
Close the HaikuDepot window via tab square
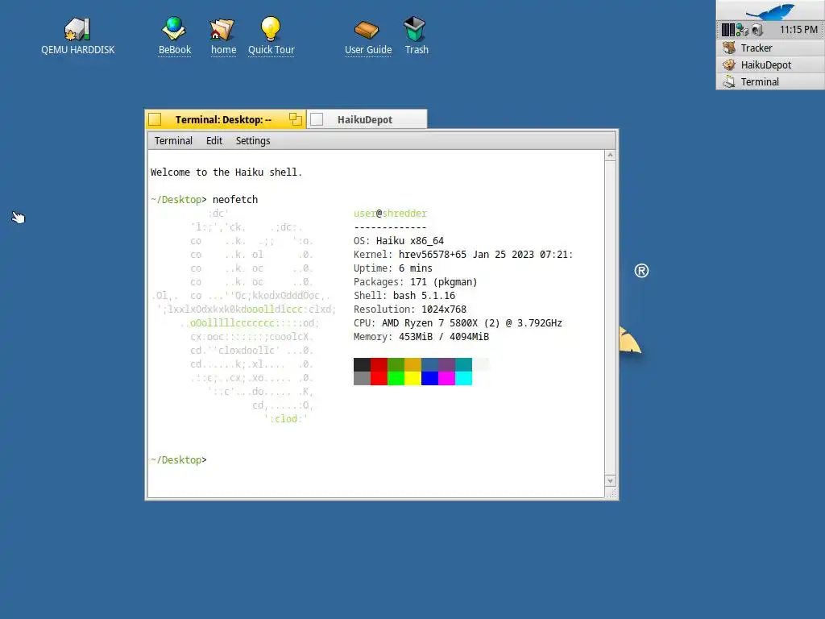click(317, 119)
